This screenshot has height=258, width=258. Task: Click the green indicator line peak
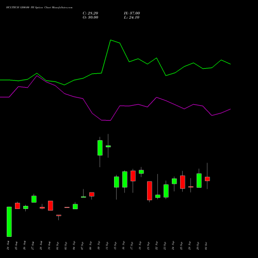tap(111, 40)
